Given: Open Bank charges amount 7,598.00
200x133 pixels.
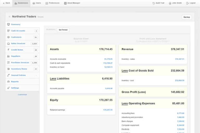Looking at the screenshot, I should (180, 121).
